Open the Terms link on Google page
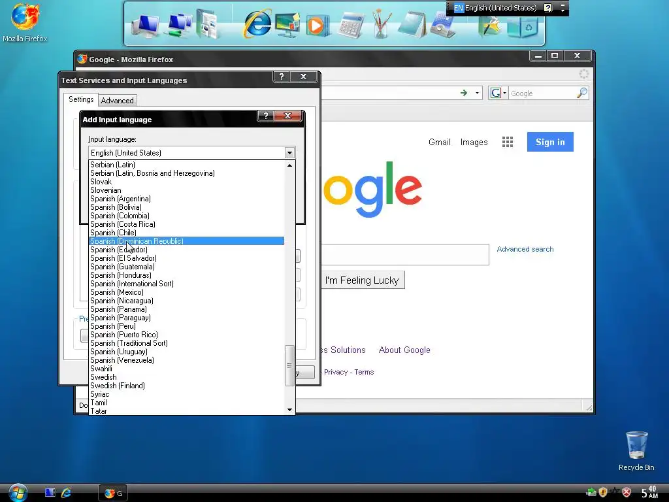The image size is (669, 502). coord(364,372)
